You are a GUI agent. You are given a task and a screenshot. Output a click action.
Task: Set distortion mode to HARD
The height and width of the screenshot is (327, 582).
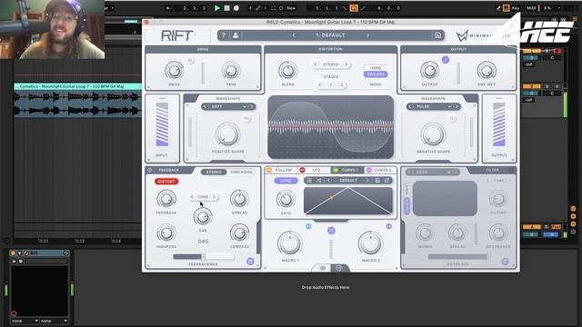(376, 68)
